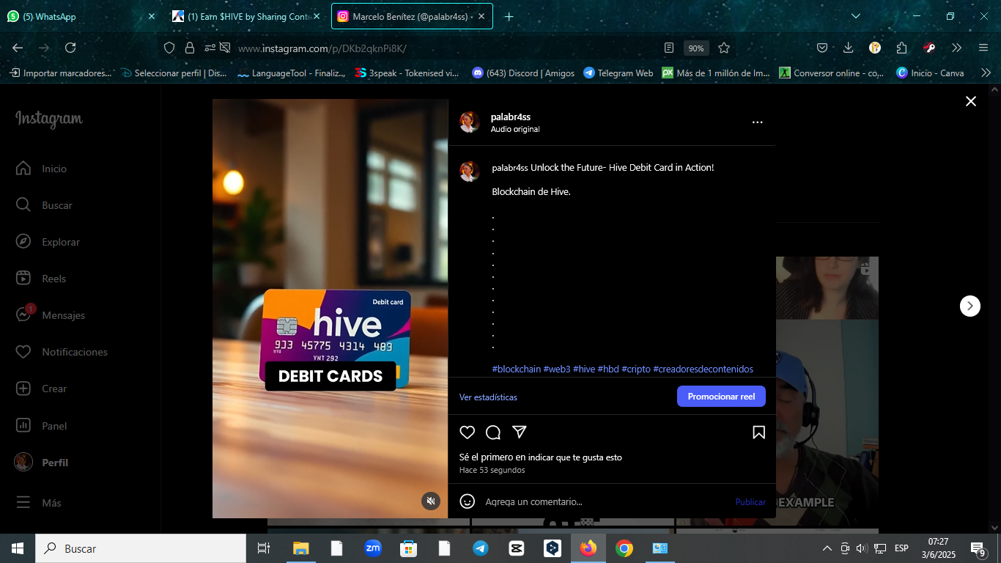This screenshot has height=563, width=1001.
Task: Open a new browser tab
Action: (509, 16)
